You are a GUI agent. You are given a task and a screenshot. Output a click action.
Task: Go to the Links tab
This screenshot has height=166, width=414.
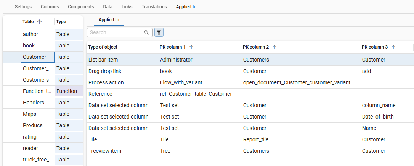click(127, 7)
